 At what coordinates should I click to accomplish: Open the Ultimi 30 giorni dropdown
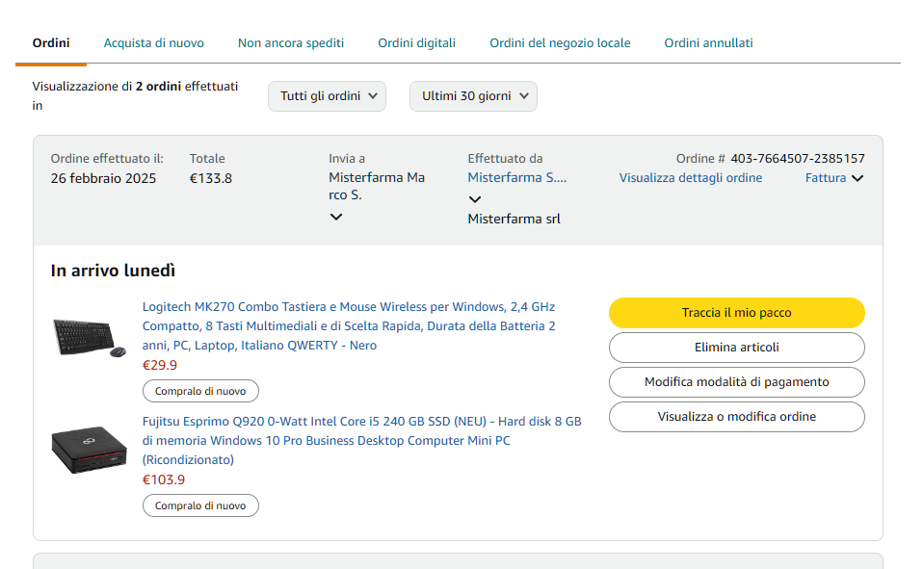tap(473, 96)
